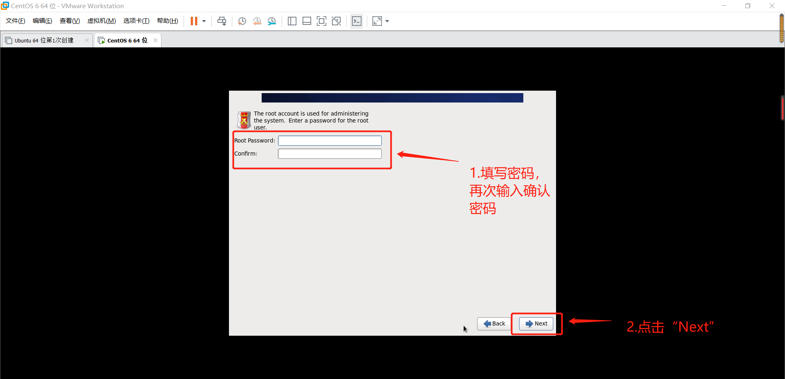Image resolution: width=785 pixels, height=379 pixels.
Task: Switch to Unity mode icon
Action: point(336,21)
